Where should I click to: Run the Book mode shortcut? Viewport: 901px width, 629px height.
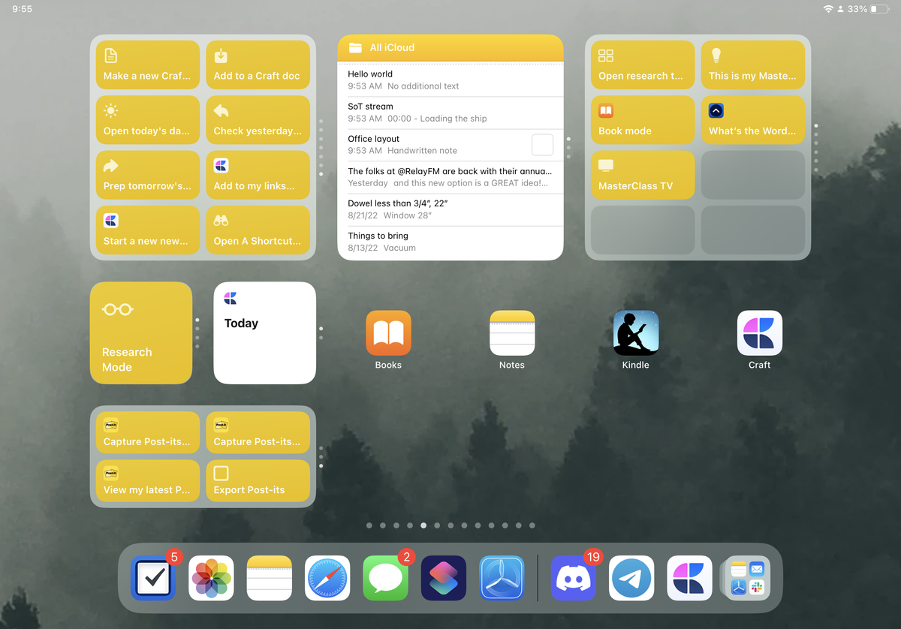coord(643,119)
